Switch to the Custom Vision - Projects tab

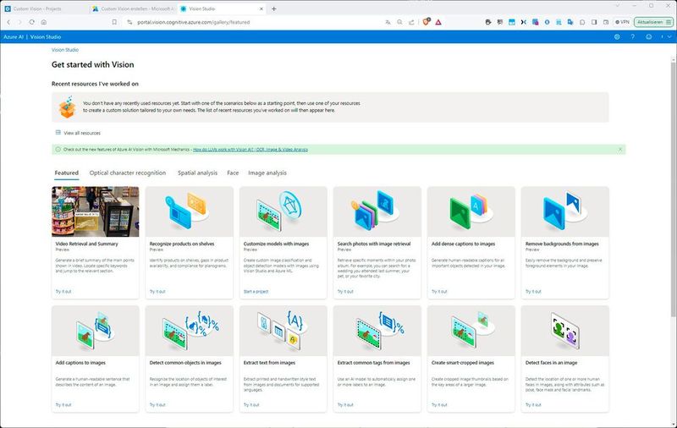[45, 8]
